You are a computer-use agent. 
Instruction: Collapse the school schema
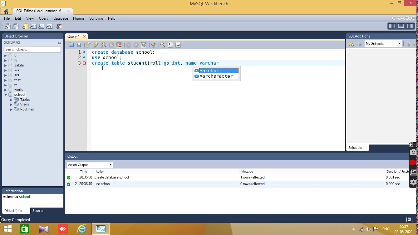click(6, 95)
